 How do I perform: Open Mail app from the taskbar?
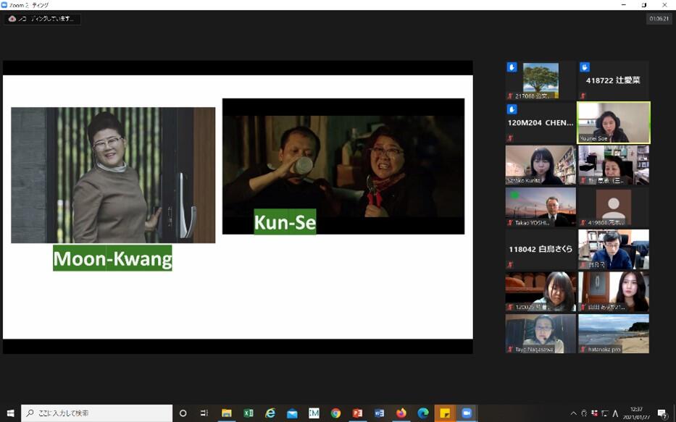click(292, 413)
